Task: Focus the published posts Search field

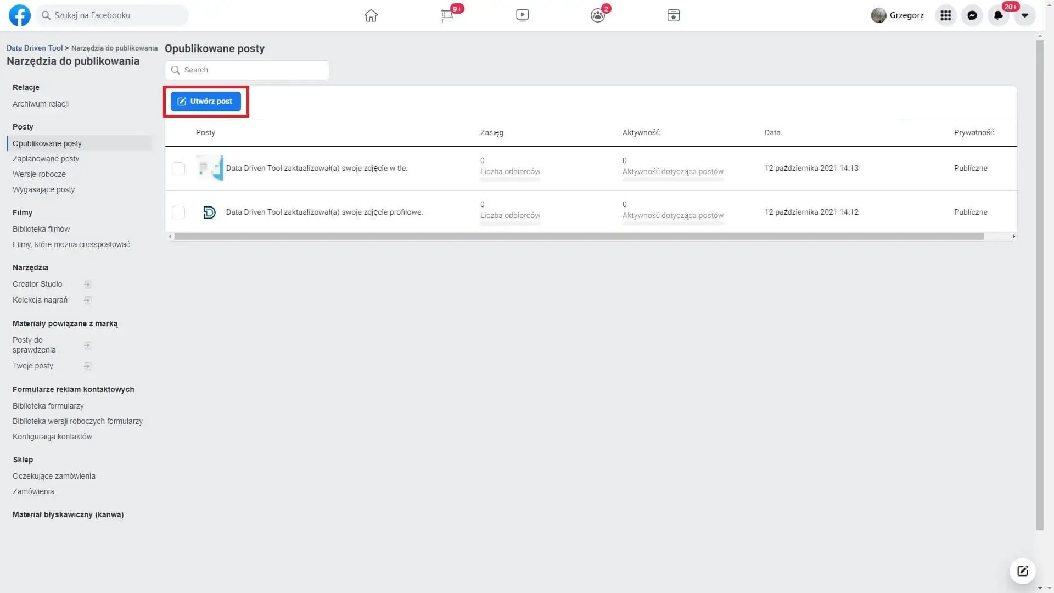Action: [247, 70]
